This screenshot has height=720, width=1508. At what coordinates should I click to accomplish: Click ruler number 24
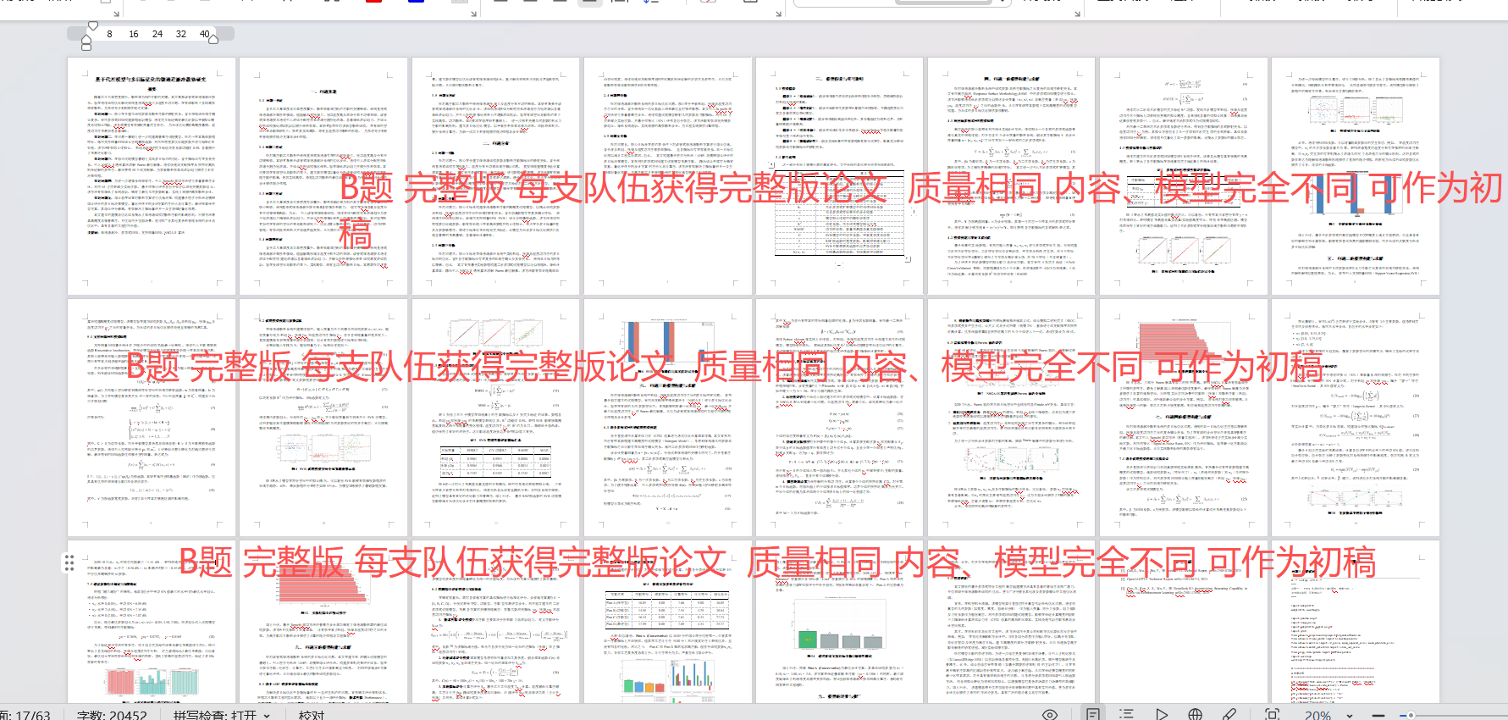[x=157, y=34]
